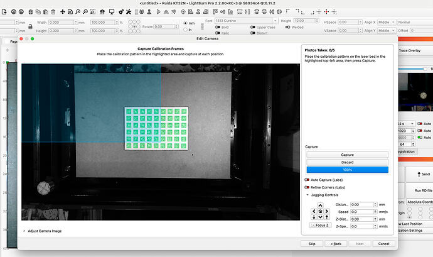Collapse the Jogging Controls section
The width and height of the screenshot is (433, 257).
(307, 195)
